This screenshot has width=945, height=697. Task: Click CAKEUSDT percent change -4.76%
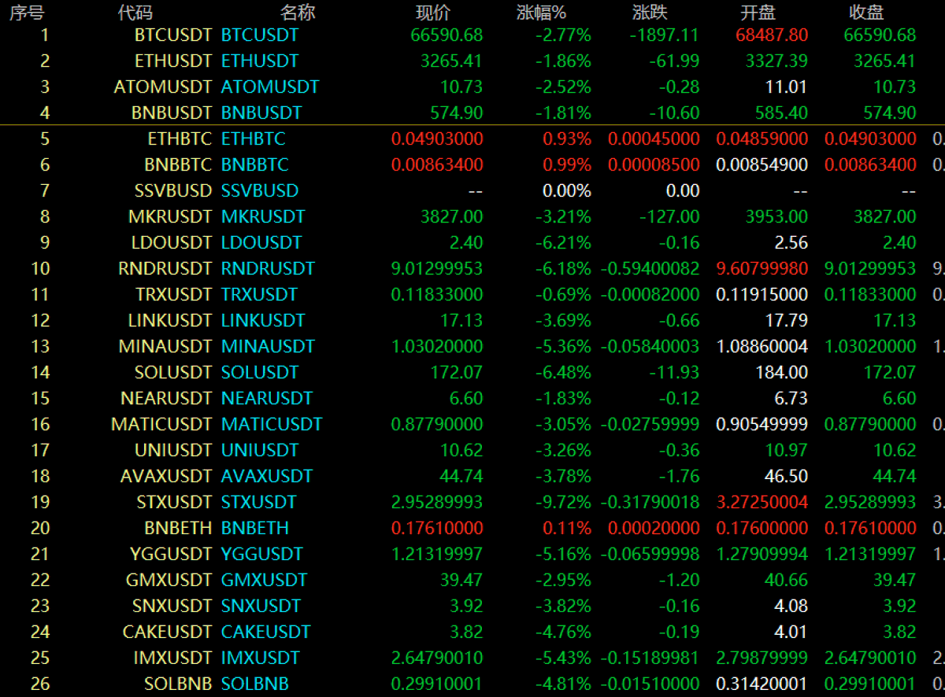click(x=563, y=632)
